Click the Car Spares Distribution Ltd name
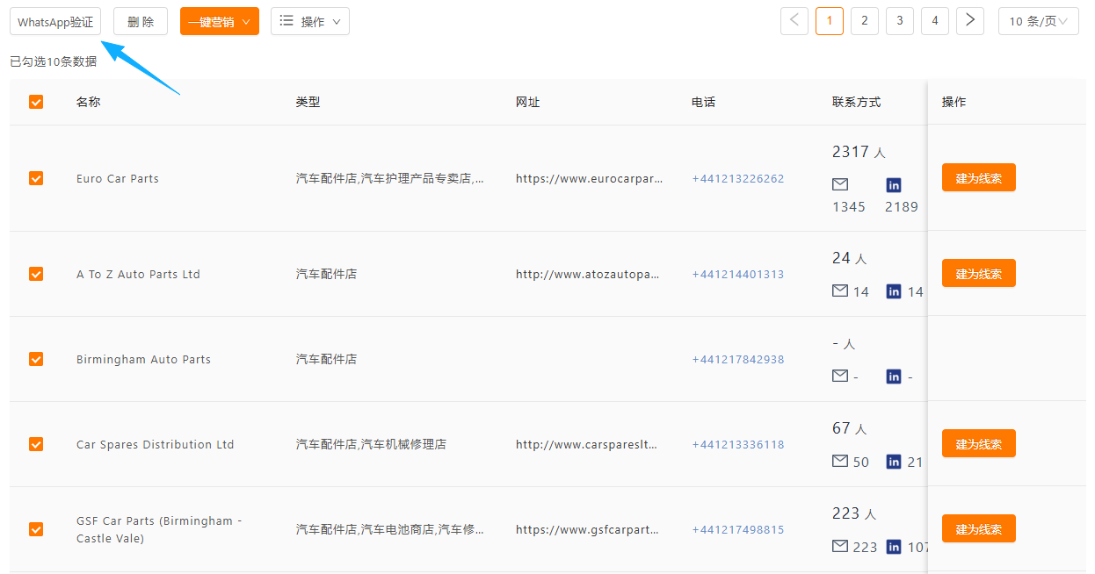This screenshot has width=1095, height=574. coord(156,444)
